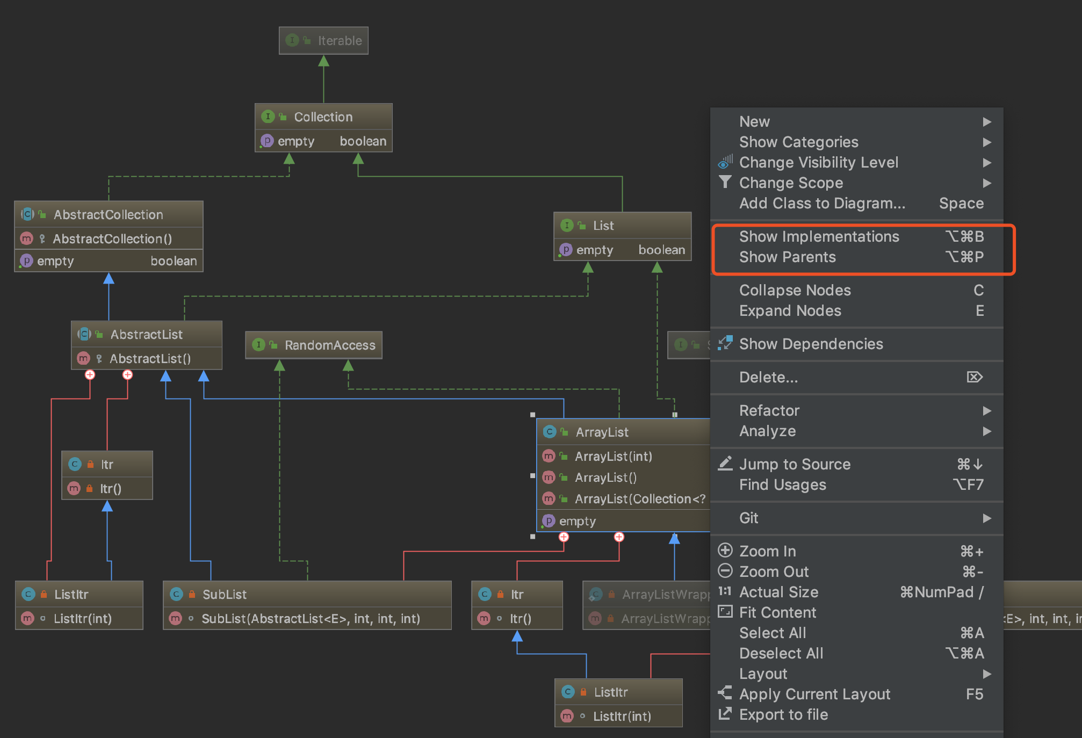Viewport: 1082px width, 738px height.
Task: Click the Show Parents entry
Action: [787, 257]
